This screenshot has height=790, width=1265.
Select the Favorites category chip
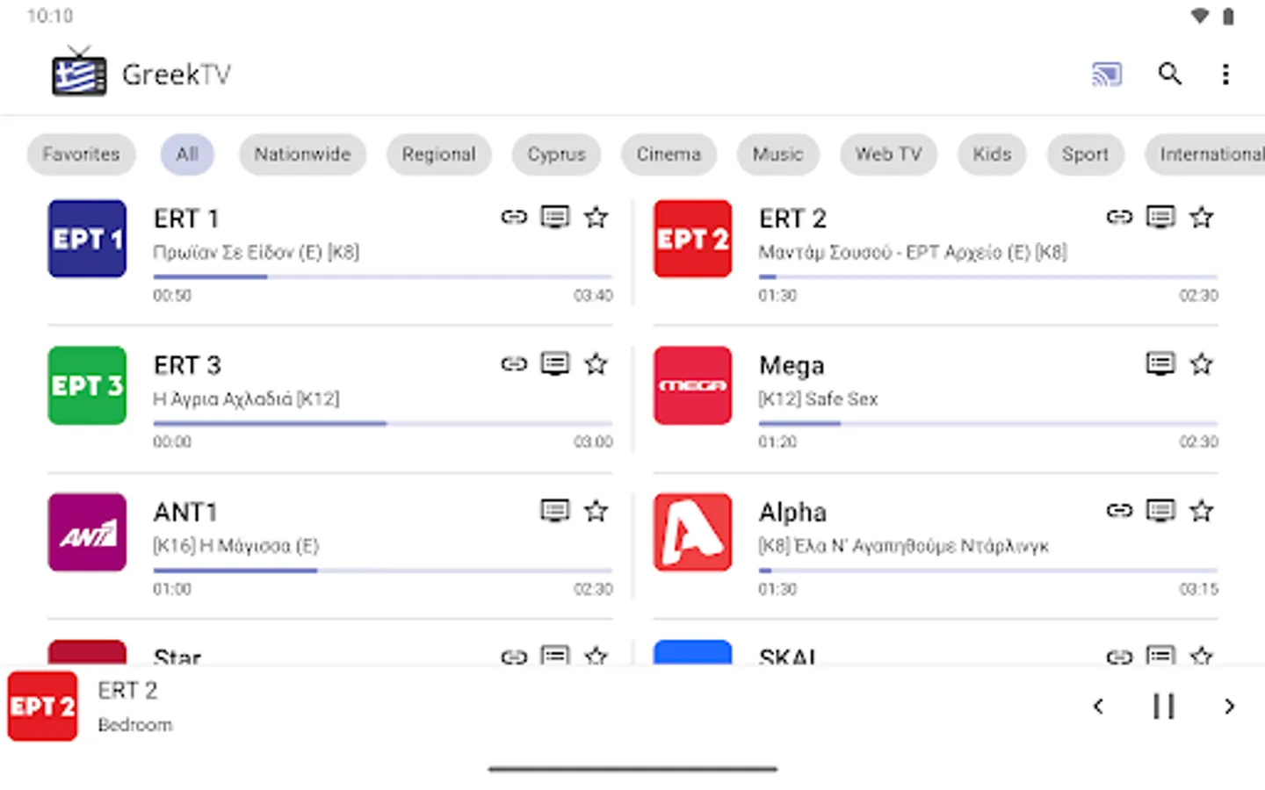click(x=82, y=154)
